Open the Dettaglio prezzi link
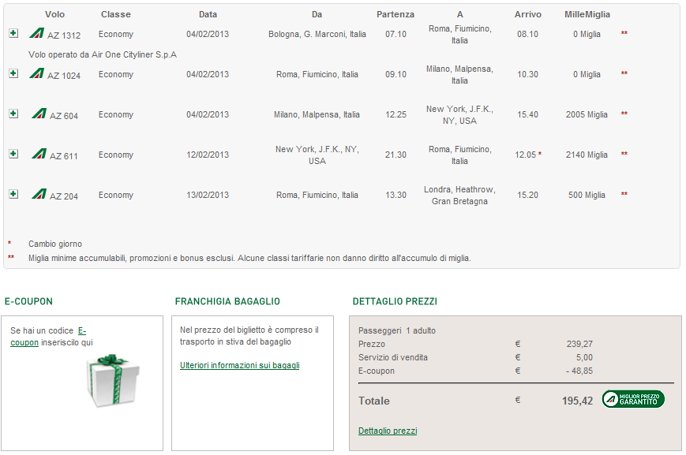 tap(387, 431)
